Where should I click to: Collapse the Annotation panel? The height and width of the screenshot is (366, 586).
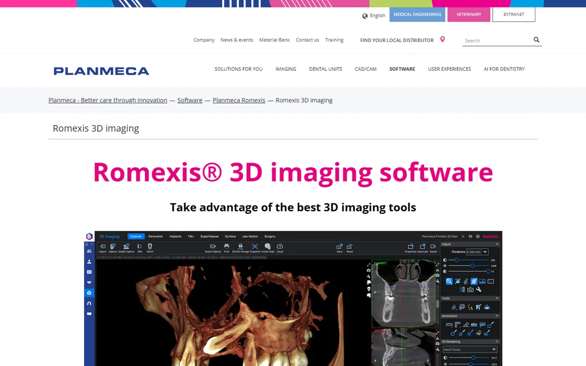point(497,315)
